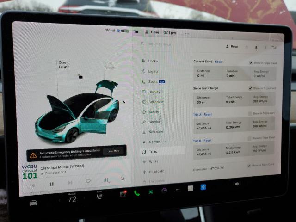Check Trip A Show in Trips Card
The height and width of the screenshot is (222, 296).
[250, 113]
